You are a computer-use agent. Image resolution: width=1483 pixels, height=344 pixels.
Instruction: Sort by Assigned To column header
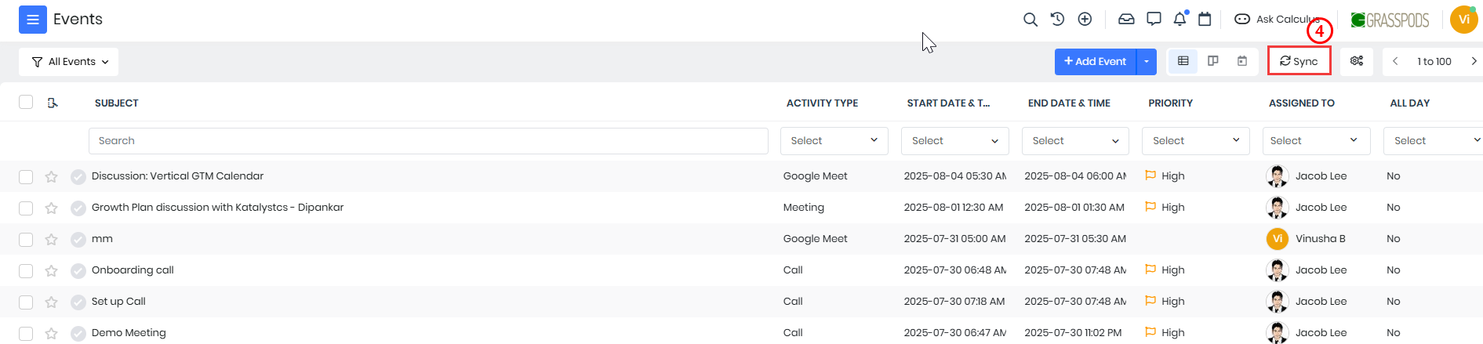[1301, 103]
